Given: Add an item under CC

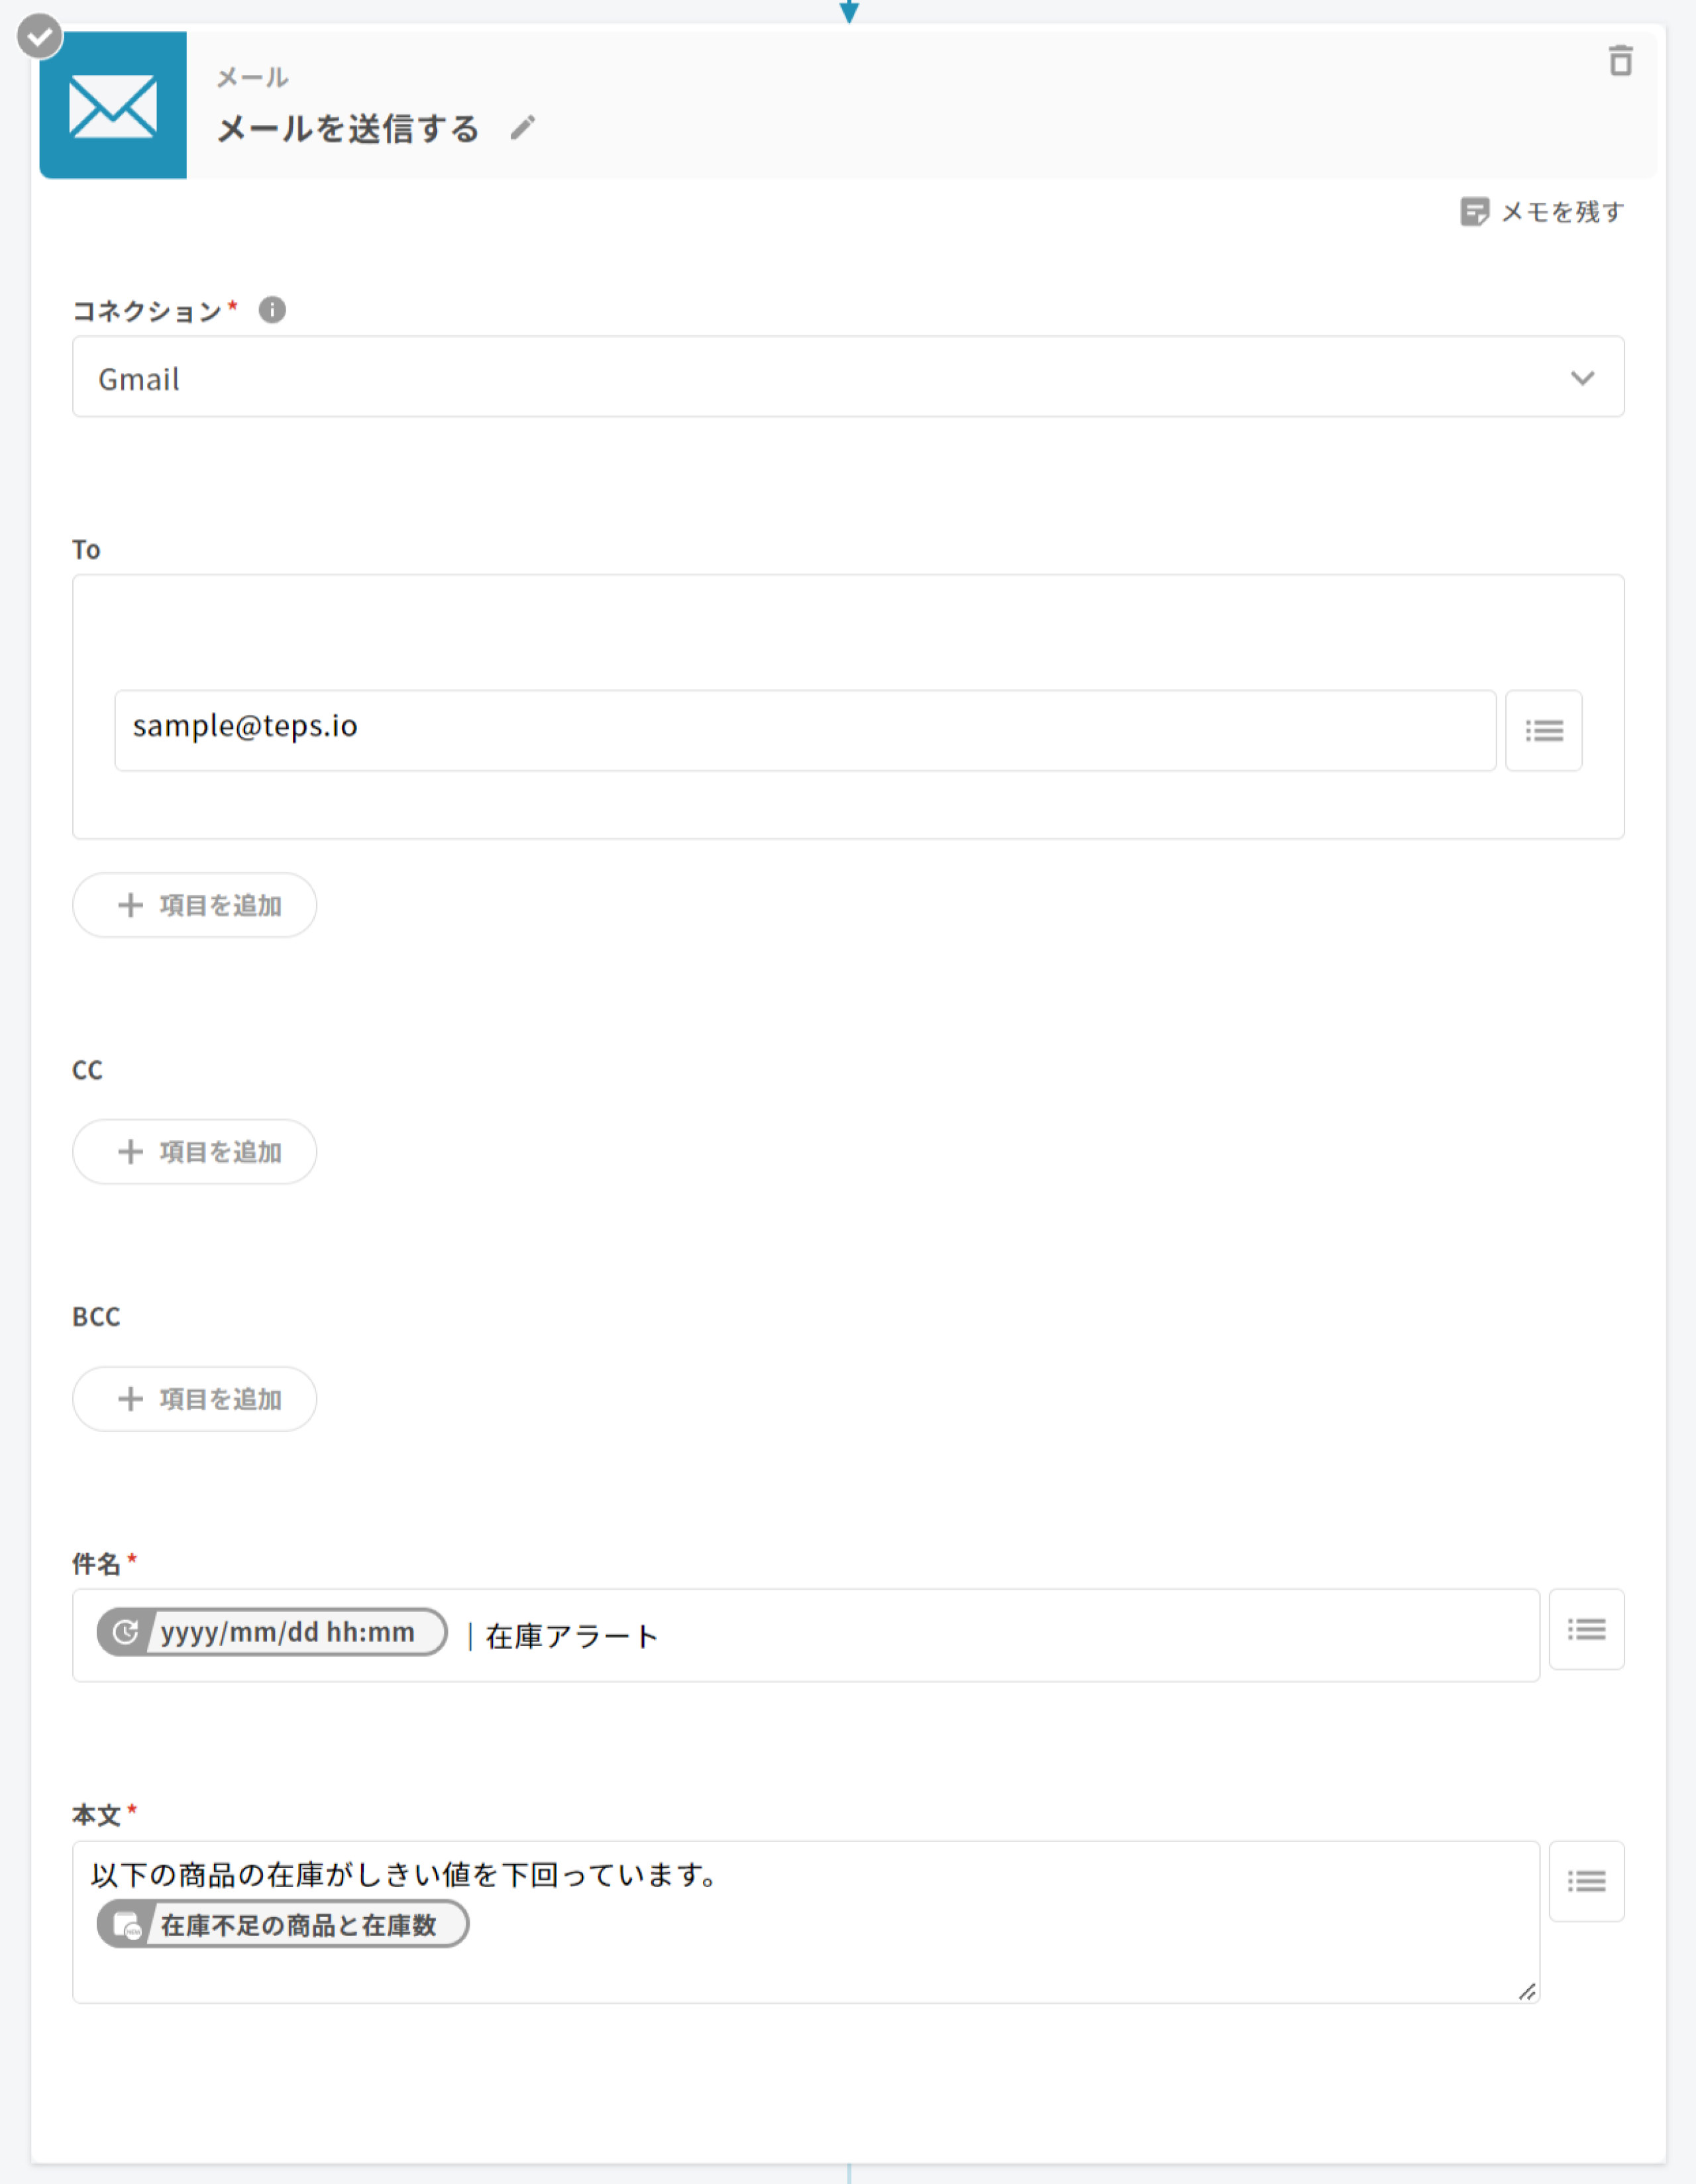Looking at the screenshot, I should [x=195, y=1152].
